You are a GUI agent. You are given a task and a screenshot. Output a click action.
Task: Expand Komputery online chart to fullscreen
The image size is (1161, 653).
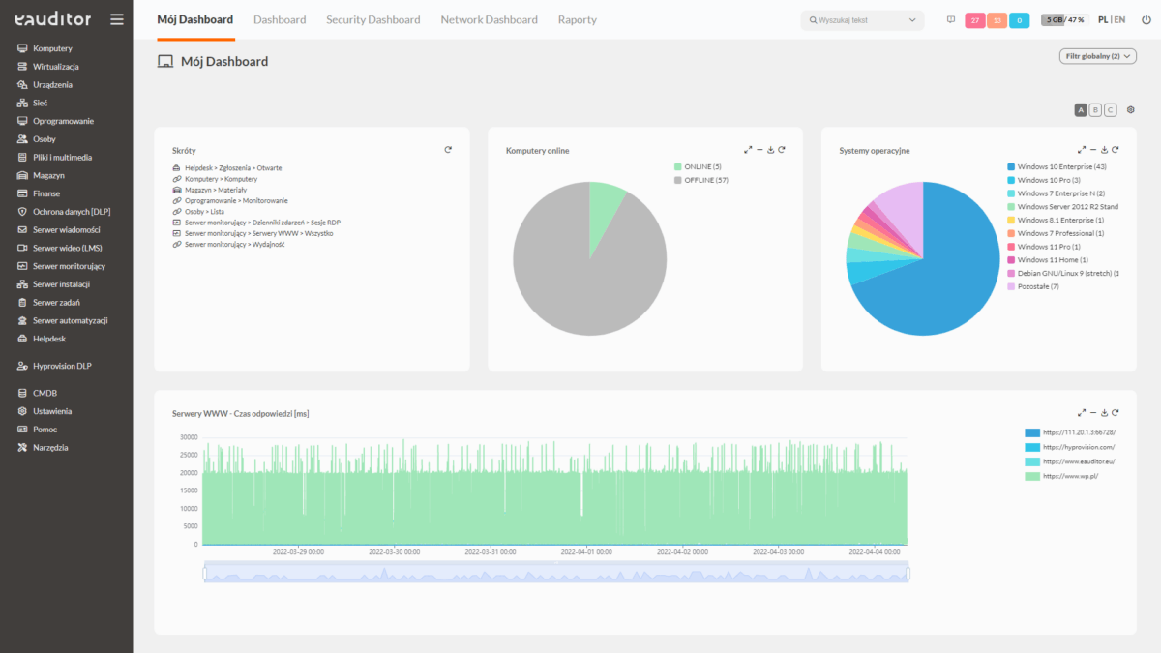tap(748, 150)
